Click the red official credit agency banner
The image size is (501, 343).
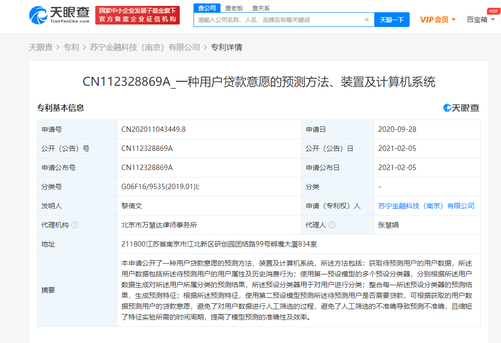coord(137,15)
